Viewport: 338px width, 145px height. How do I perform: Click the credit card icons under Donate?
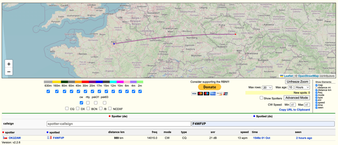point(209,94)
